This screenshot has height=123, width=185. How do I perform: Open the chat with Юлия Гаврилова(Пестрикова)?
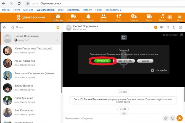[31, 51]
